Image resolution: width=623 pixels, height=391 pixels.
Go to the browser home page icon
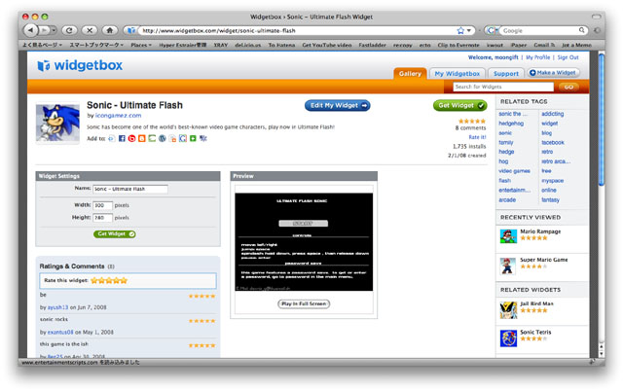tap(110, 30)
